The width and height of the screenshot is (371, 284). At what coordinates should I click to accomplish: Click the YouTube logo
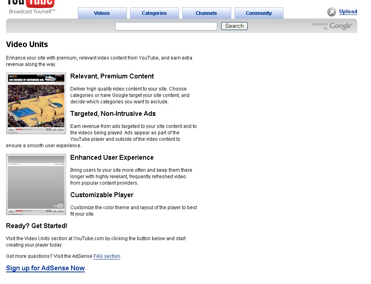[x=31, y=4]
